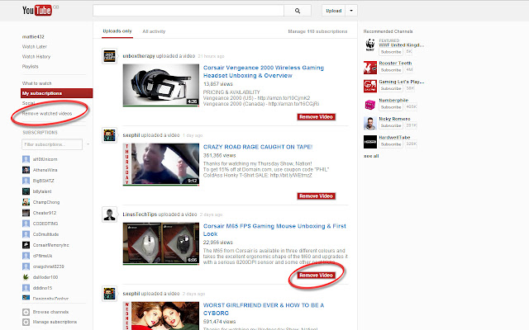The height and width of the screenshot is (330, 529).
Task: Open CRAZY ROAD RAGE CAUGHT ON TAPE title
Action: tap(258, 147)
